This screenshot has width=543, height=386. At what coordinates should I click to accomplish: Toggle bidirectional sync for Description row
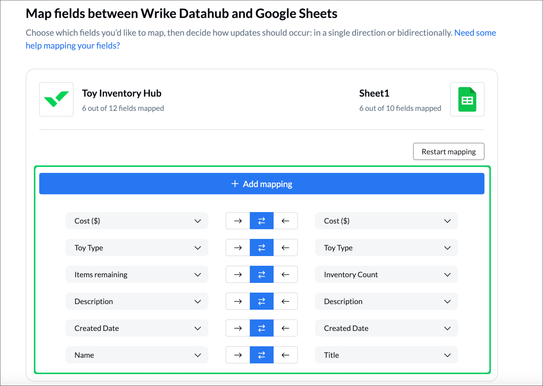(x=262, y=301)
